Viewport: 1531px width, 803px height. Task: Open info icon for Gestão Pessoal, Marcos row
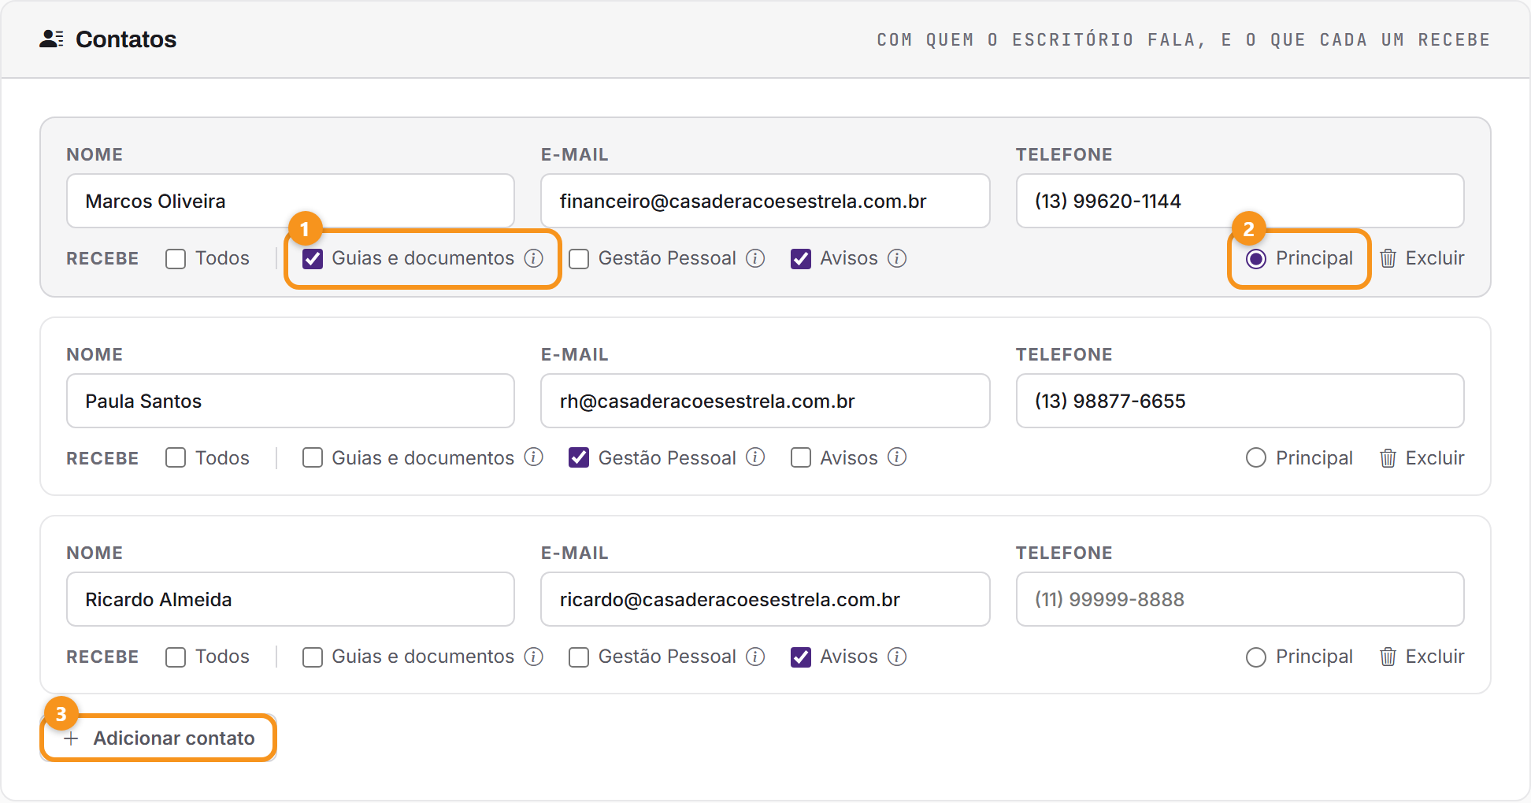[x=755, y=258]
